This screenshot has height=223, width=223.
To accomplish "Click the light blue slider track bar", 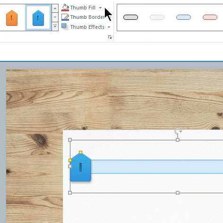I will (x=157, y=167).
